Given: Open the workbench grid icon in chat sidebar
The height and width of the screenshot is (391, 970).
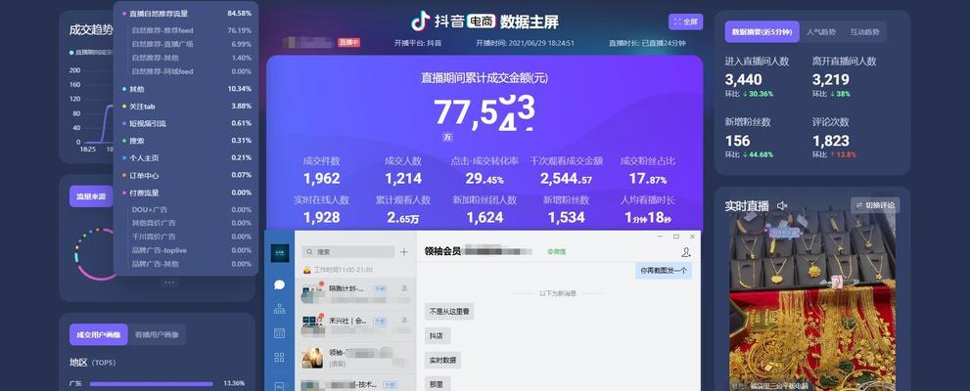Looking at the screenshot, I should pos(279,357).
